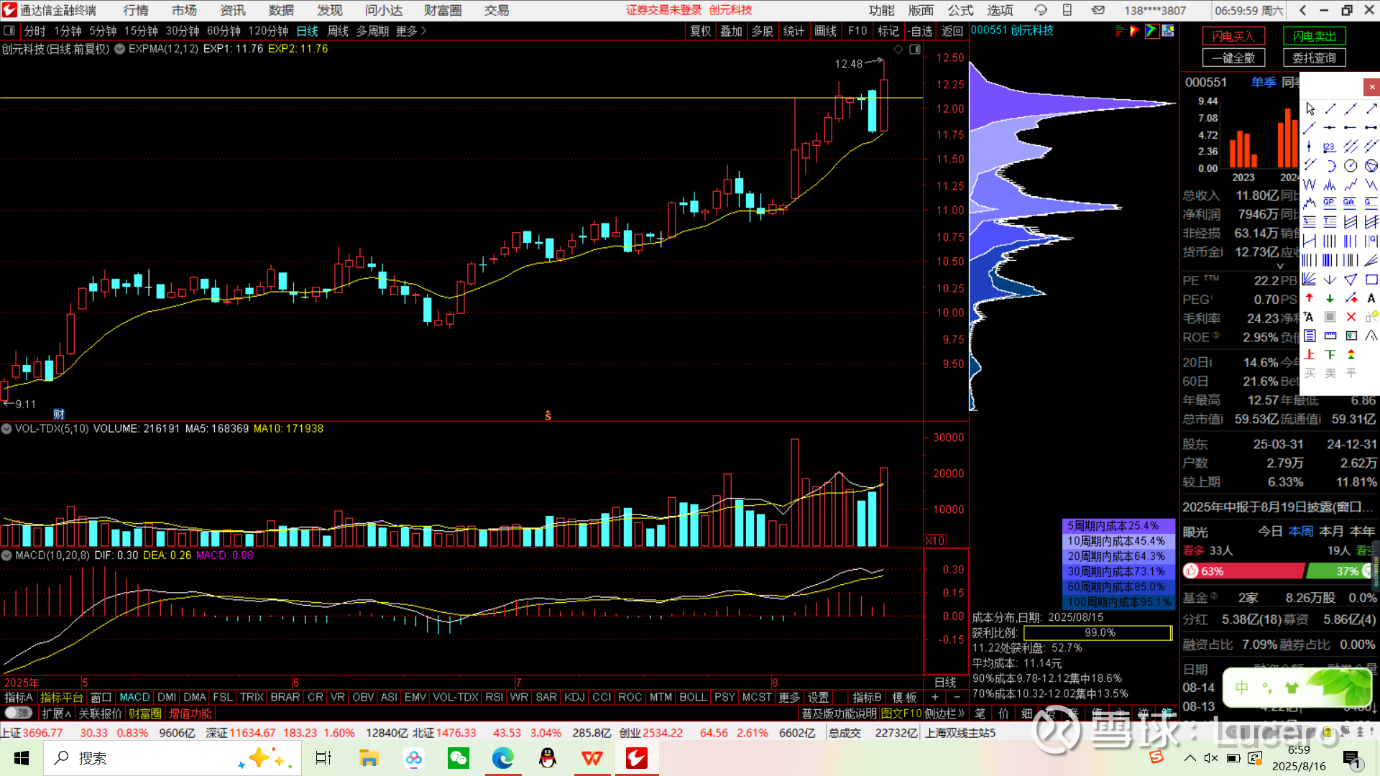
Task: Open the mobile phone icon in title bar
Action: click(x=1067, y=10)
